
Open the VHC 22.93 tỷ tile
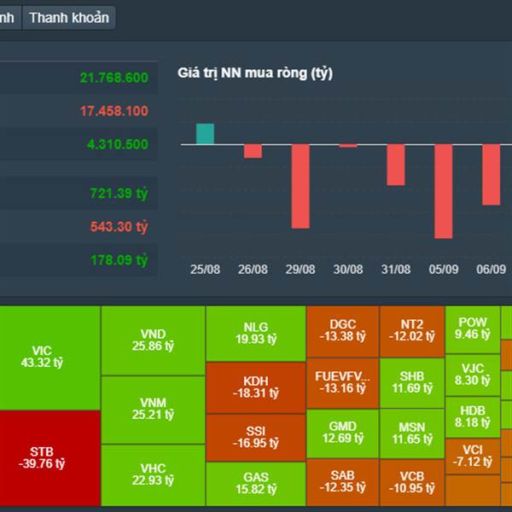[x=153, y=475]
